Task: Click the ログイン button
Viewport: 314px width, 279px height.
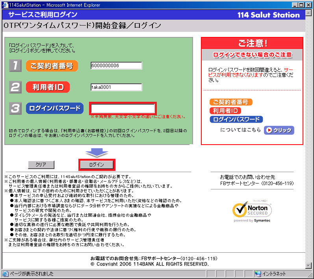Action: coord(97,165)
